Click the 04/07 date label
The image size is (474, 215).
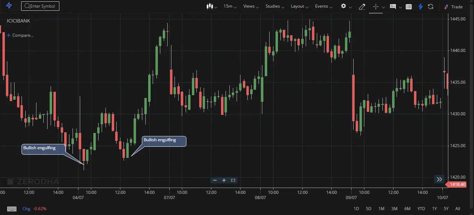[x=78, y=198]
